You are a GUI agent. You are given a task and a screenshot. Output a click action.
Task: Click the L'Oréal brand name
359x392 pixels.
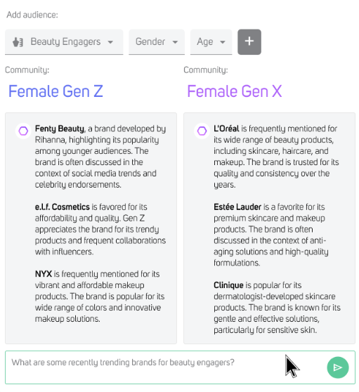coord(226,129)
